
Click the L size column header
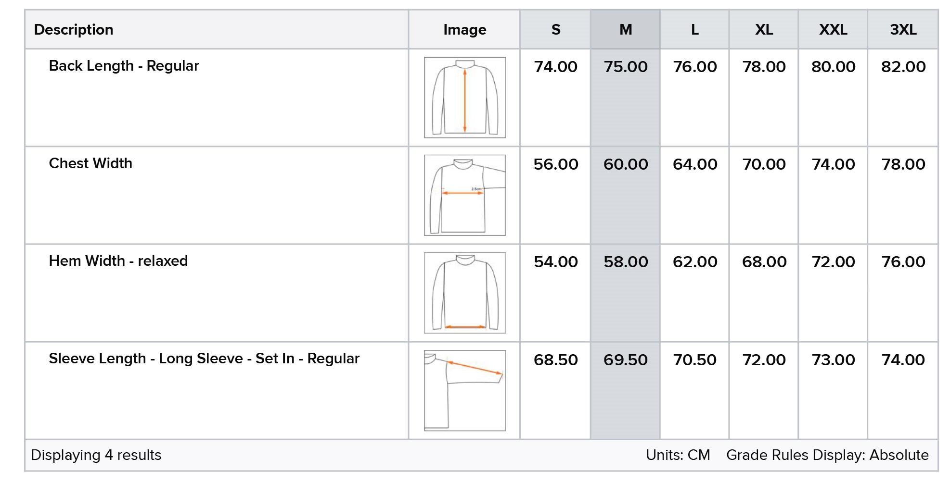694,30
